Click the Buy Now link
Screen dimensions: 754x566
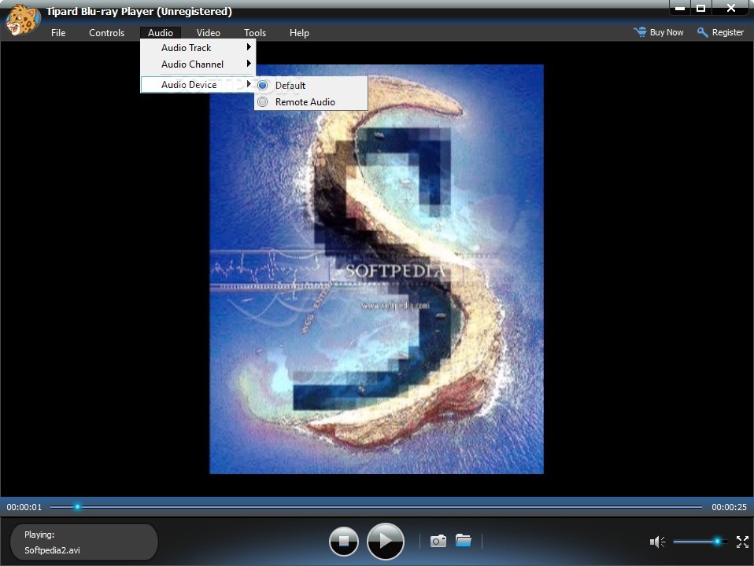667,32
